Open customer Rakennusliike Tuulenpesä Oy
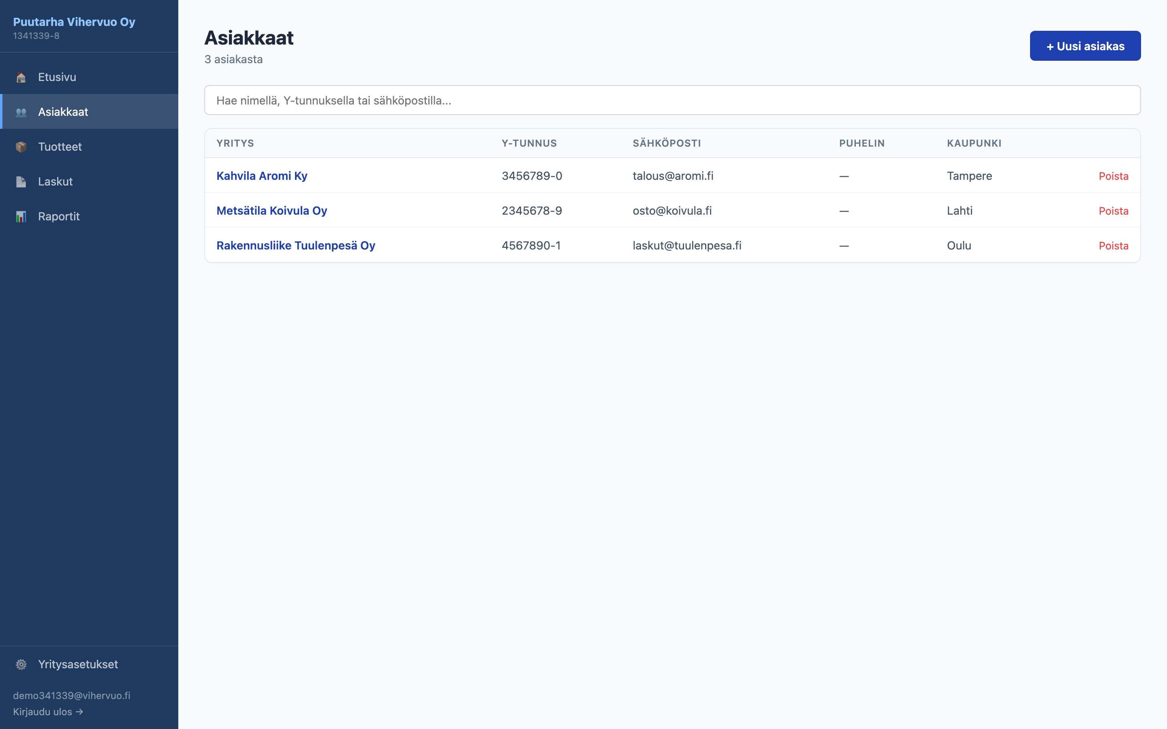1167x729 pixels. [x=296, y=245]
